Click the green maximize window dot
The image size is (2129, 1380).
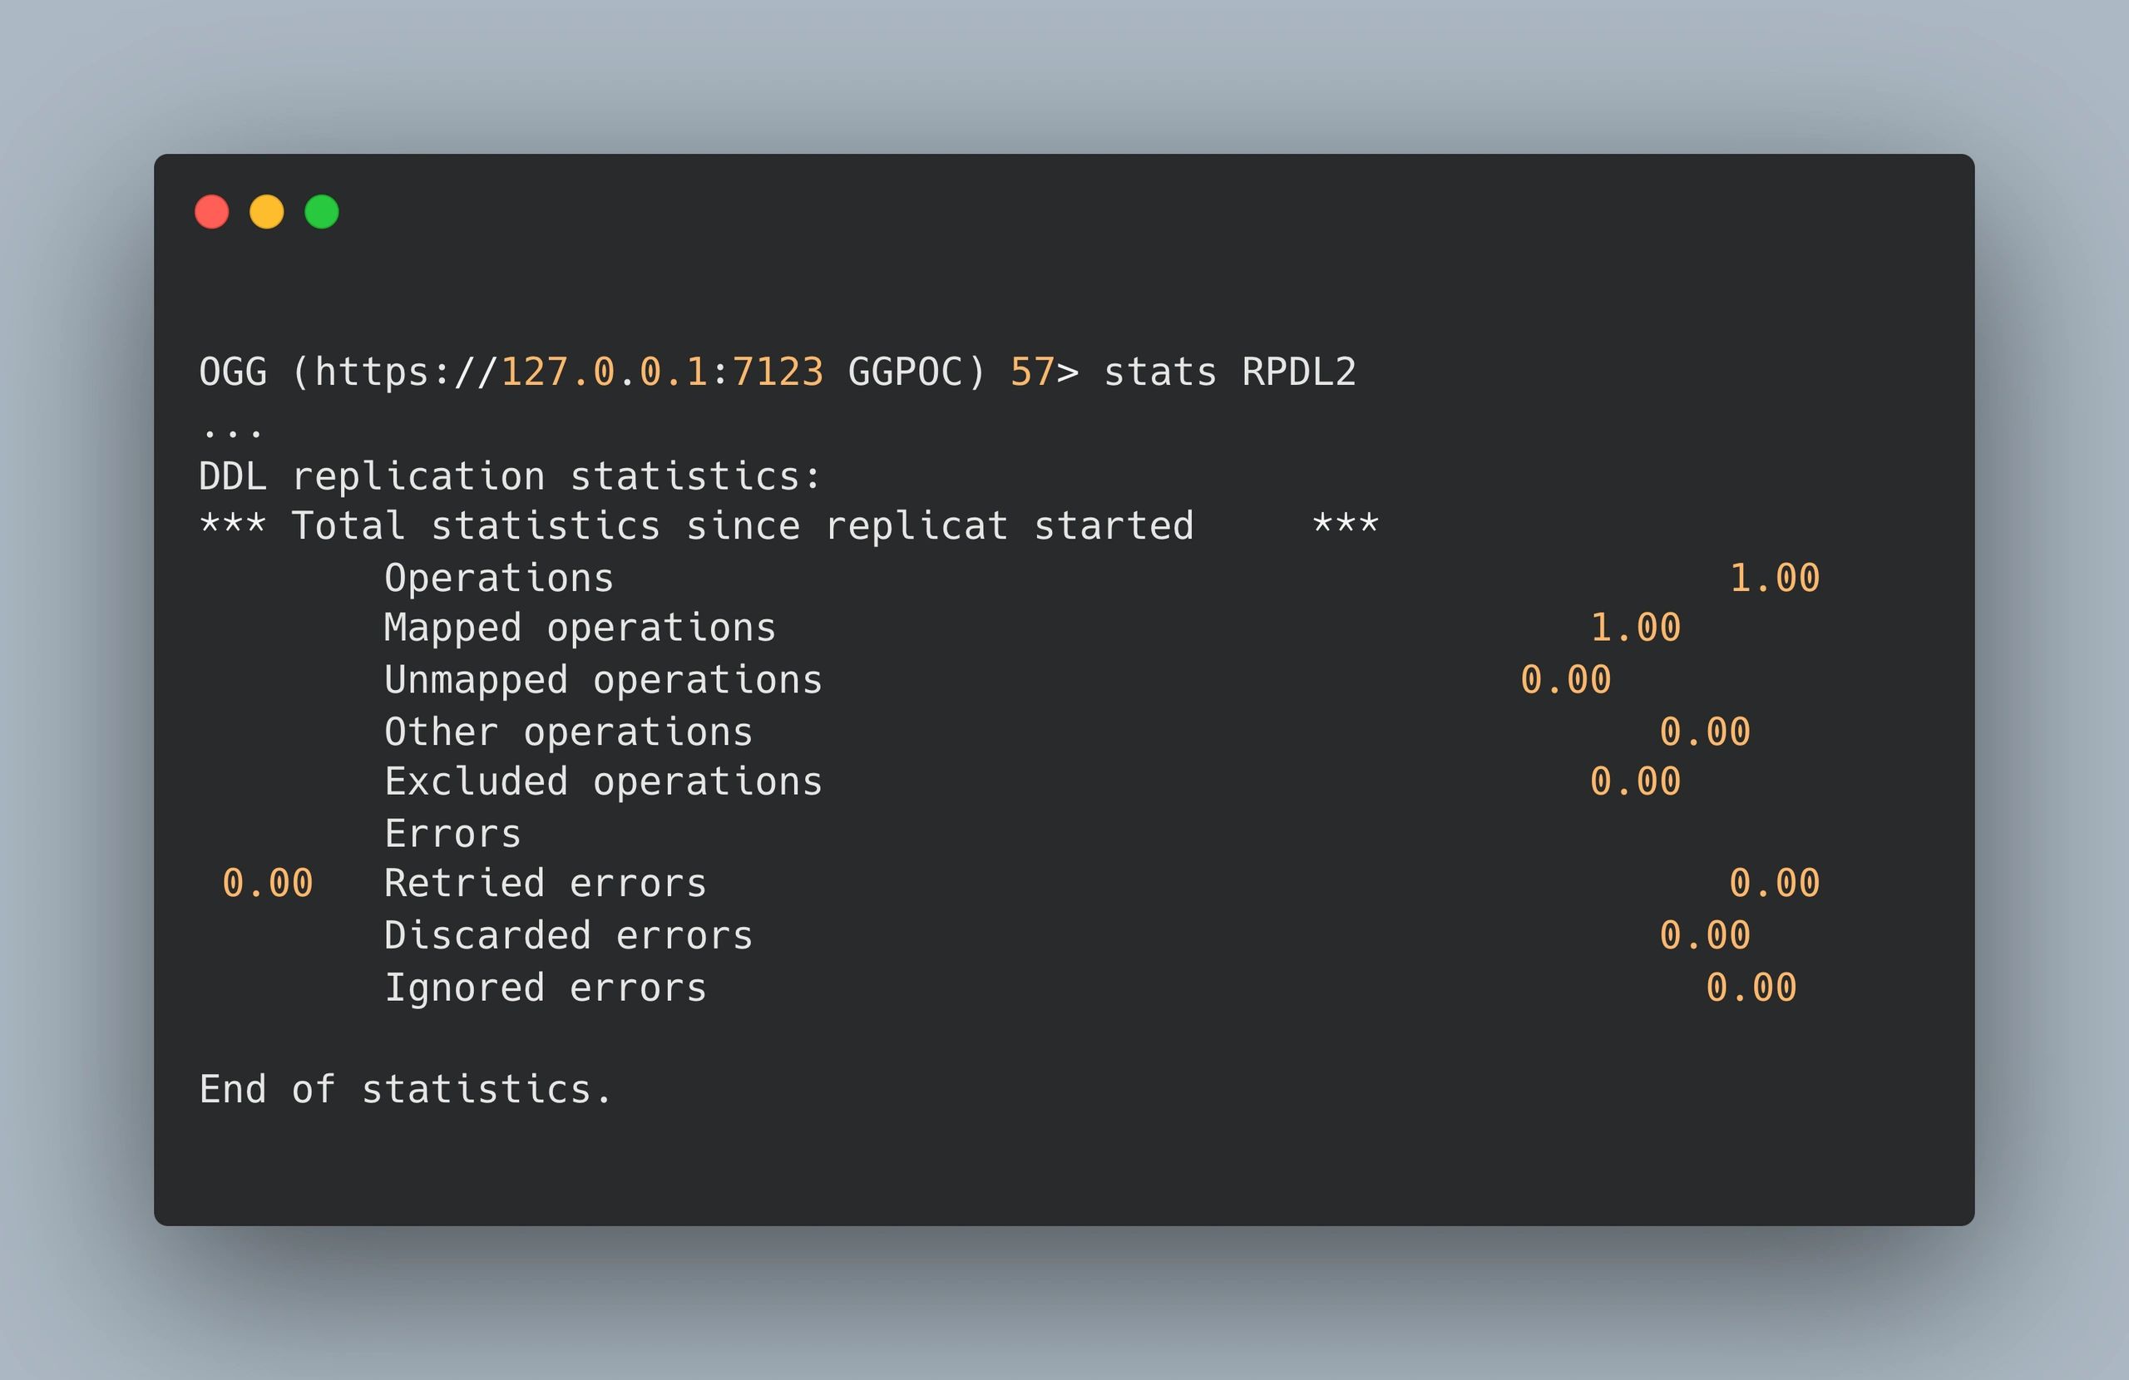322,212
